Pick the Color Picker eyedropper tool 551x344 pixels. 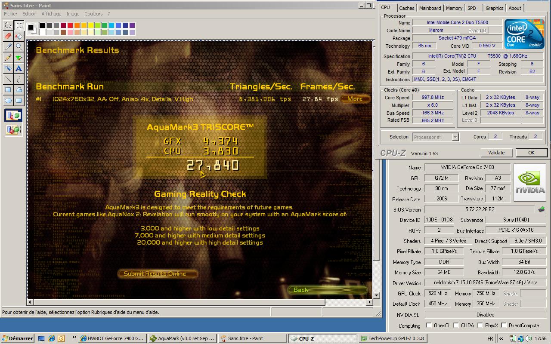pos(8,47)
